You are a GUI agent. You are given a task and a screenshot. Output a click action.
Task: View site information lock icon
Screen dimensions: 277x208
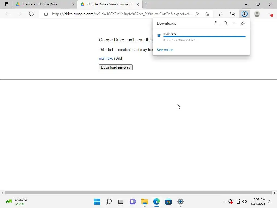(46, 14)
